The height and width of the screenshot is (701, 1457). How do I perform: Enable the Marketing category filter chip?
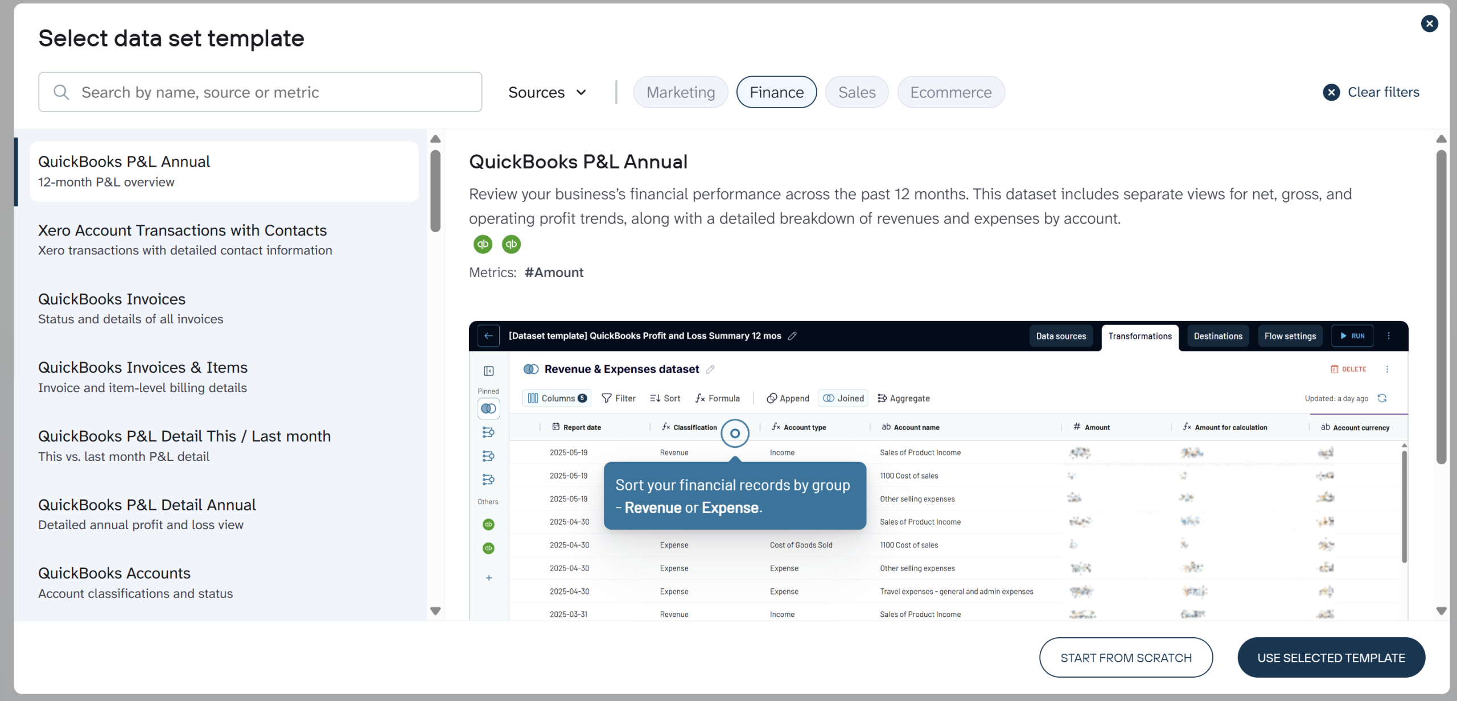[x=680, y=92]
